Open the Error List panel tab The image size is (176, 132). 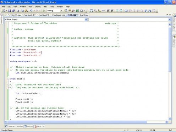[x=39, y=126]
